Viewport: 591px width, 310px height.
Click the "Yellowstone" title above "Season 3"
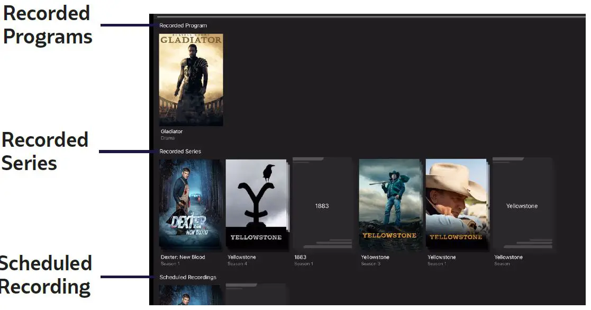pos(375,257)
